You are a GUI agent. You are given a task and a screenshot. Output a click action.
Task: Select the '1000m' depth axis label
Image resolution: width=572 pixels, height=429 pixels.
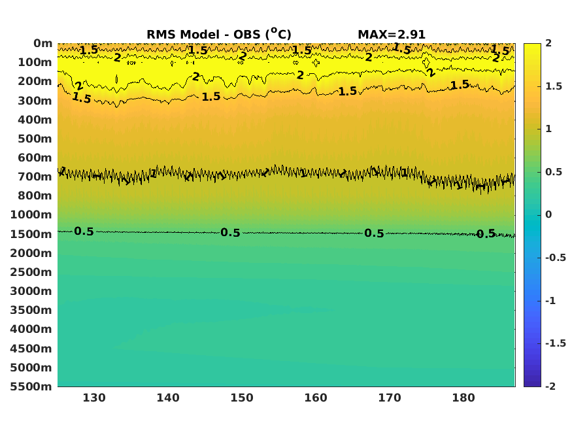click(31, 214)
